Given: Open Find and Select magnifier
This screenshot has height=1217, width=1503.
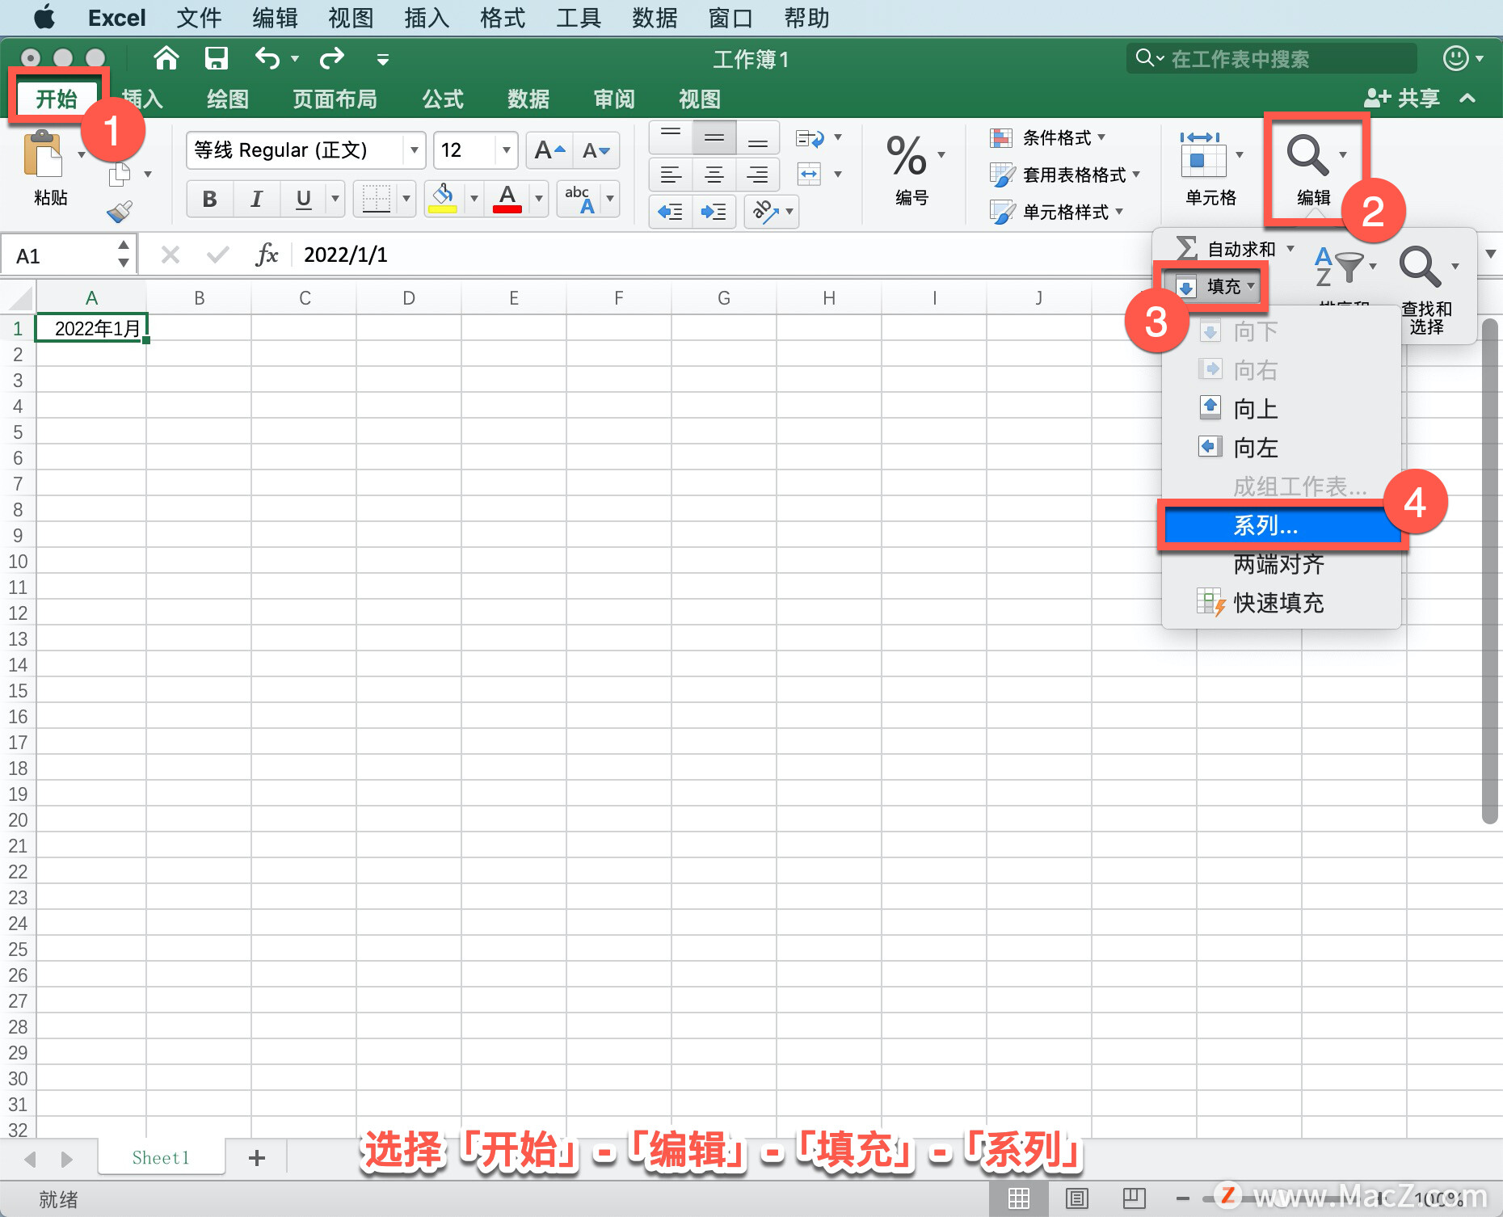Looking at the screenshot, I should coord(1421,267).
